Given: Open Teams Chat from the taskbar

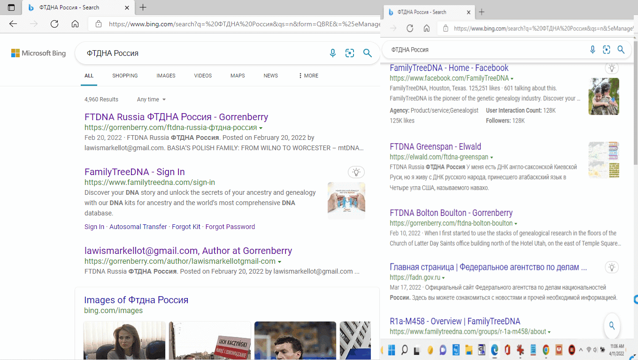Looking at the screenshot, I should pyautogui.click(x=443, y=350).
